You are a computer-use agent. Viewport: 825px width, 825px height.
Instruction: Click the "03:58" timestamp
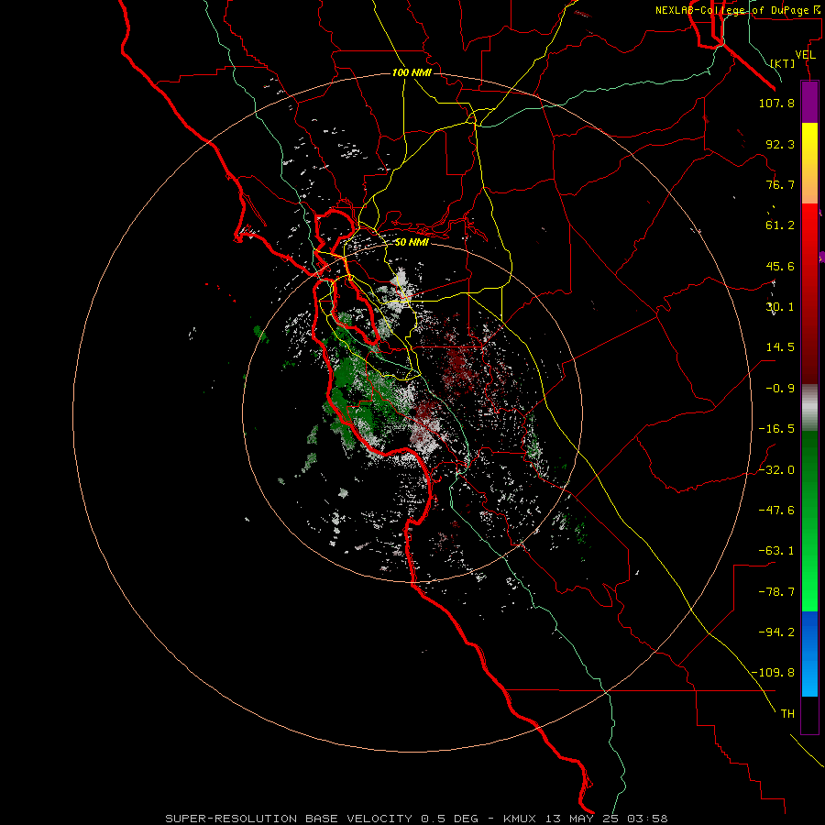648,819
